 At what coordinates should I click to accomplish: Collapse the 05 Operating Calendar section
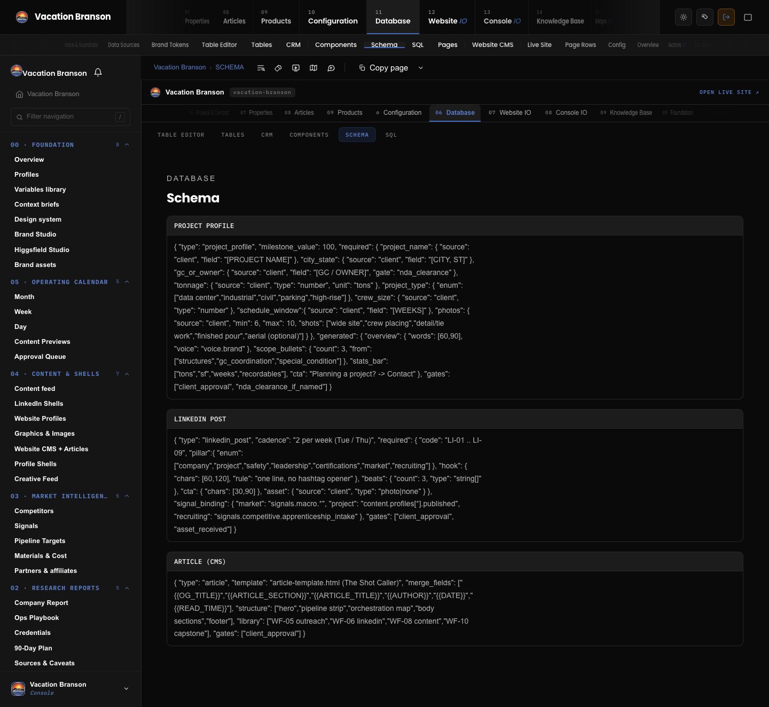(127, 282)
